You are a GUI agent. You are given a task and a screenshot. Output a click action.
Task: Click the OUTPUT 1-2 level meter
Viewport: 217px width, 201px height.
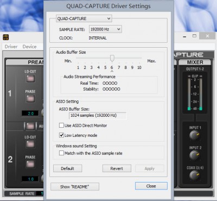[x=195, y=92]
